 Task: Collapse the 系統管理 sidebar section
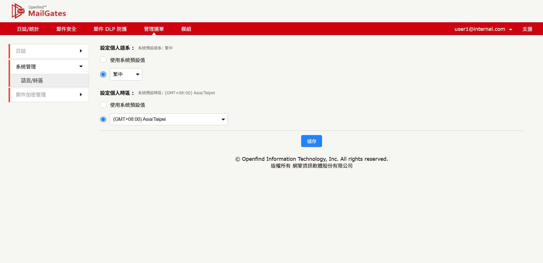tap(49, 67)
